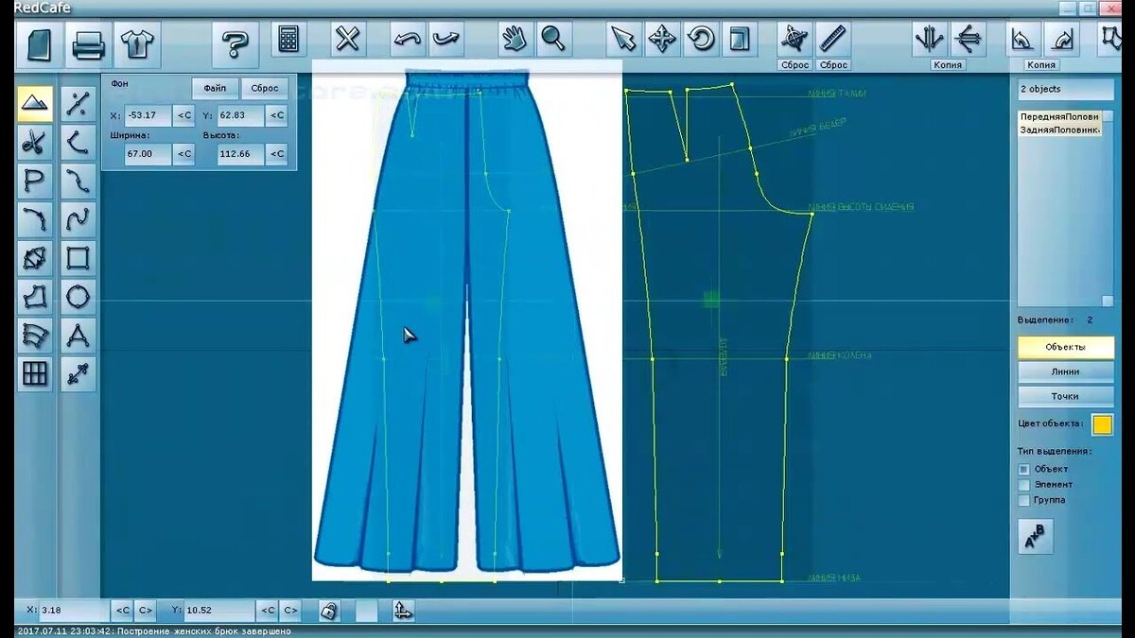Open the print function

click(x=88, y=43)
